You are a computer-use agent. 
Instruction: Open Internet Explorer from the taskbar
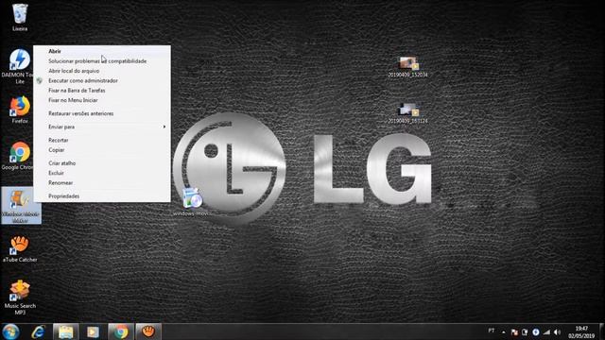[x=38, y=331]
